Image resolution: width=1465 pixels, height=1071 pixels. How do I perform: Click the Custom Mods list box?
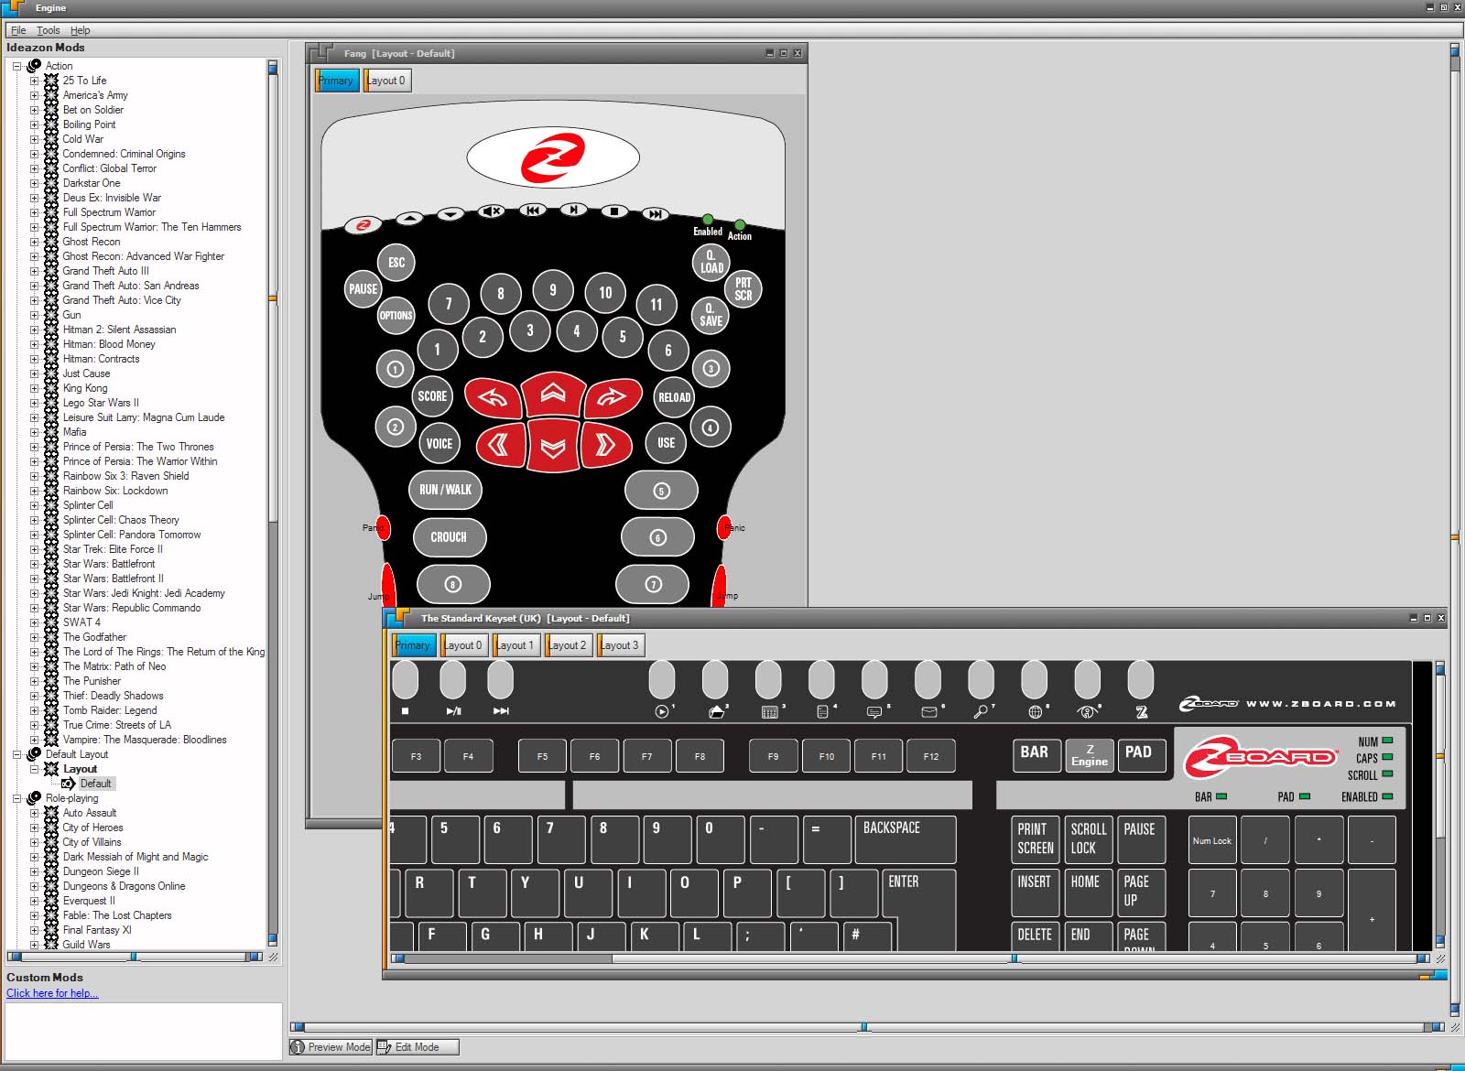[144, 1032]
